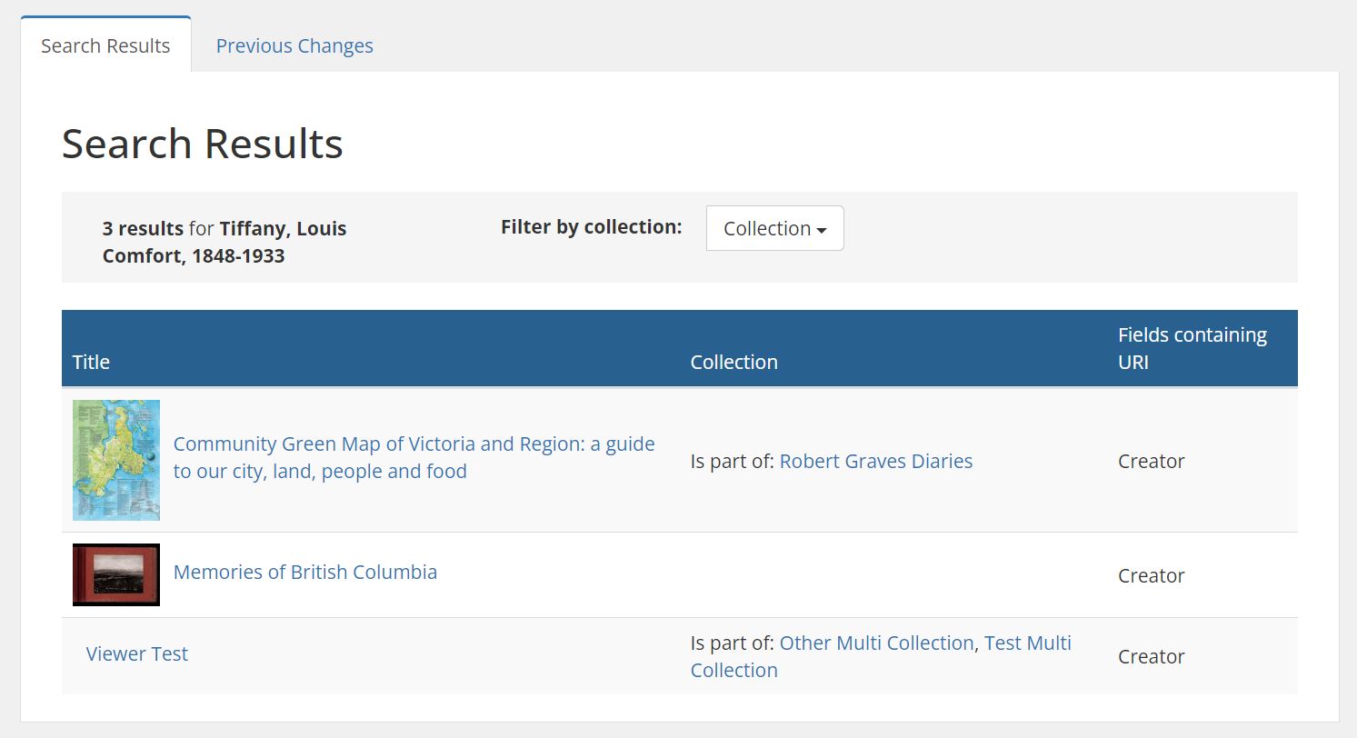Open Community Green Map of Victoria link
Viewport: 1357px width, 738px height.
pyautogui.click(x=414, y=457)
